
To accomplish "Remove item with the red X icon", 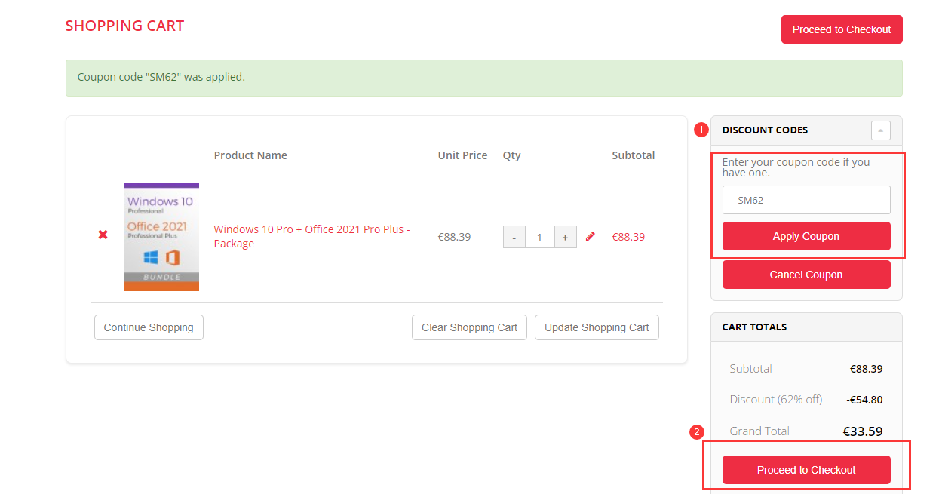I will [103, 235].
